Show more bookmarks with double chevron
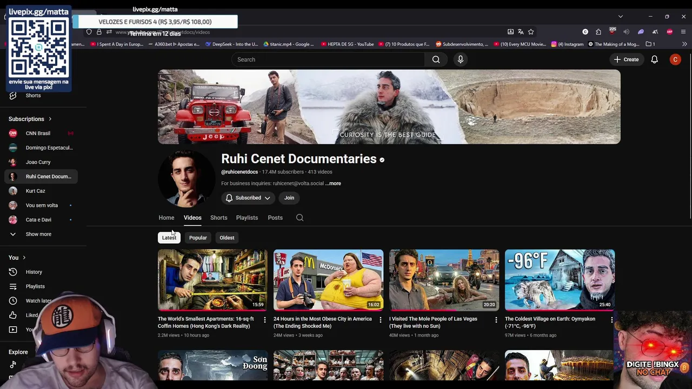Viewport: 692px width, 389px height. point(684,44)
